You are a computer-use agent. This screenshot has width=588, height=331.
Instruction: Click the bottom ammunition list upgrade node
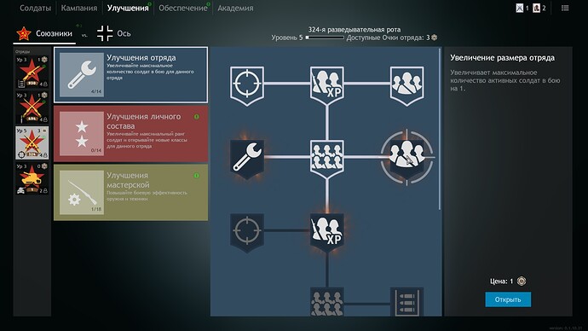pyautogui.click(x=406, y=301)
